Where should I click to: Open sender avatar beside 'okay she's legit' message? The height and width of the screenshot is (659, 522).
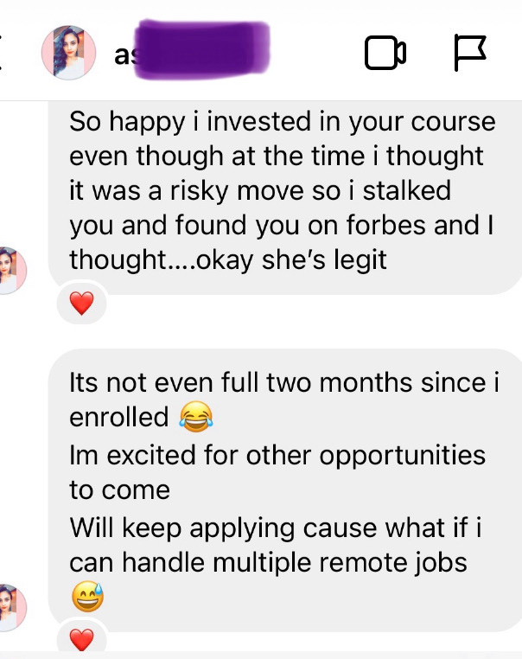[13, 271]
